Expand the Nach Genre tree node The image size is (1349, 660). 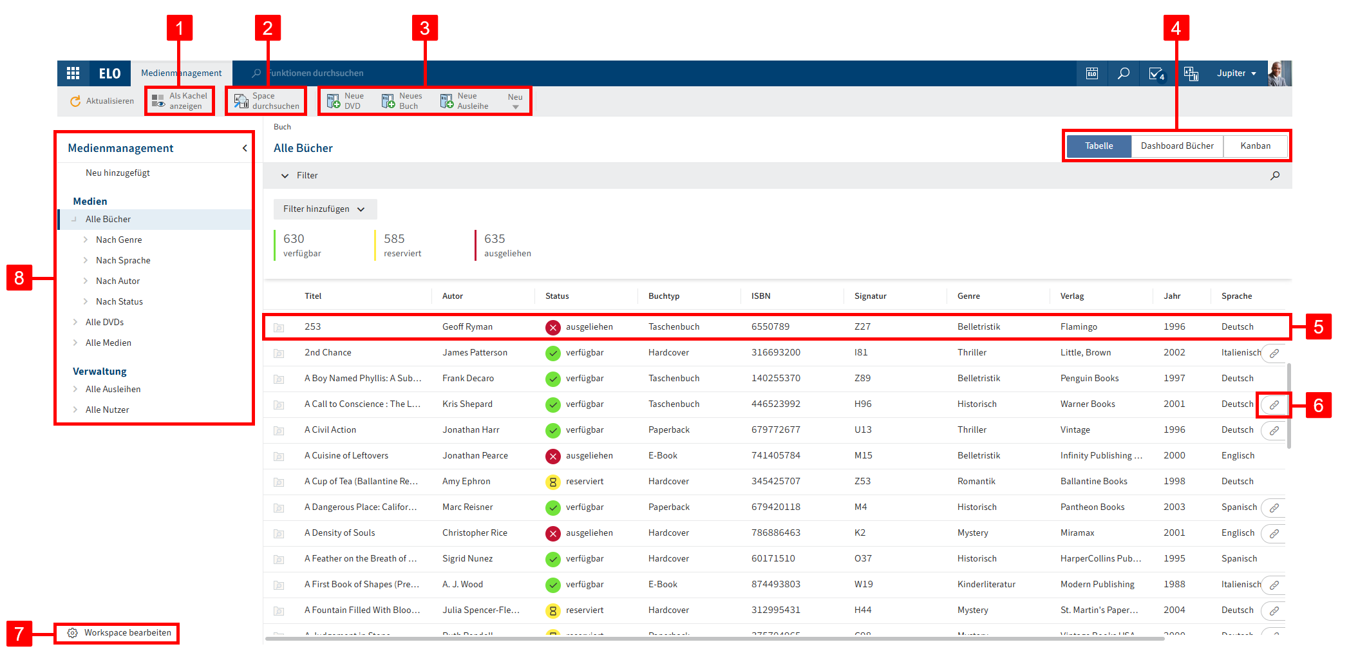coord(86,240)
